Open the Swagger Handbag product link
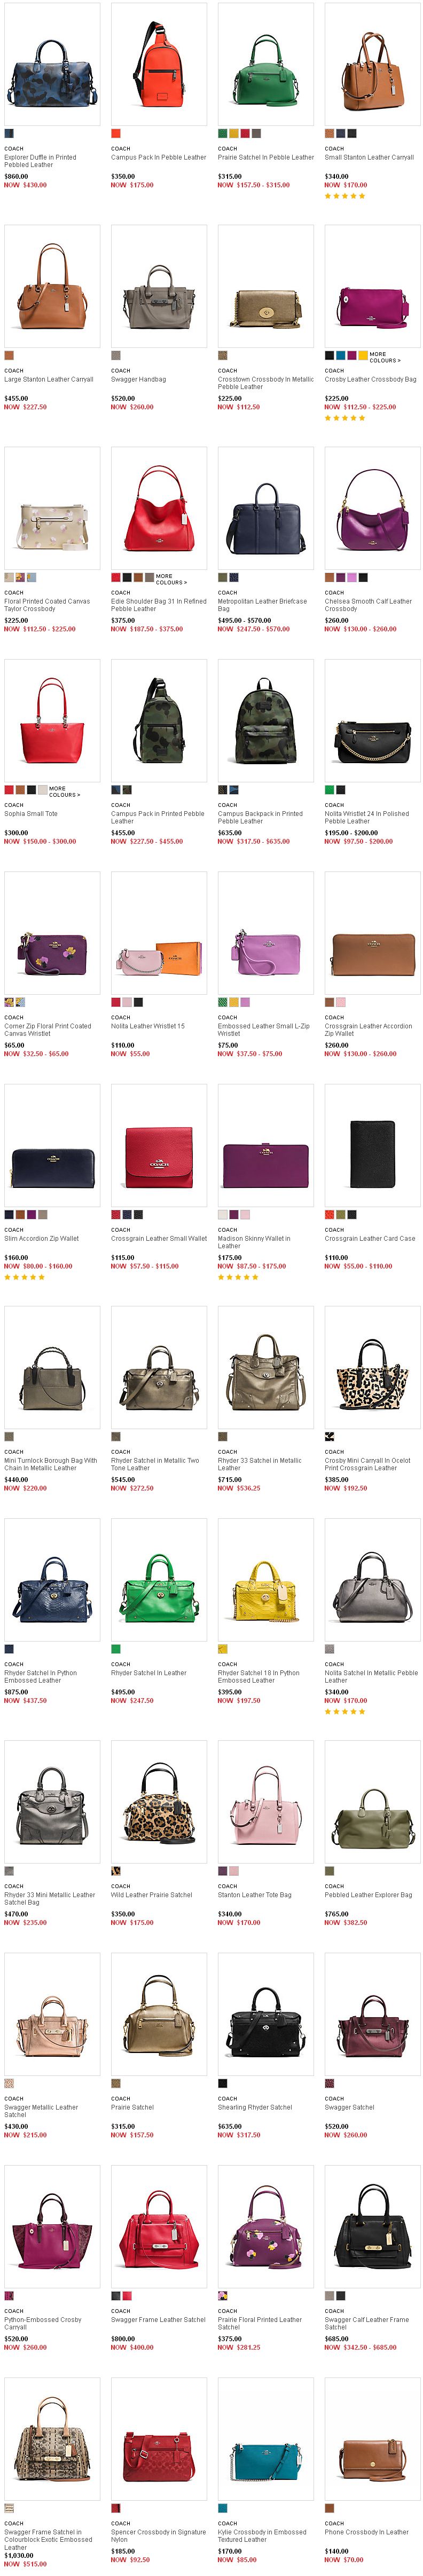 click(x=138, y=379)
